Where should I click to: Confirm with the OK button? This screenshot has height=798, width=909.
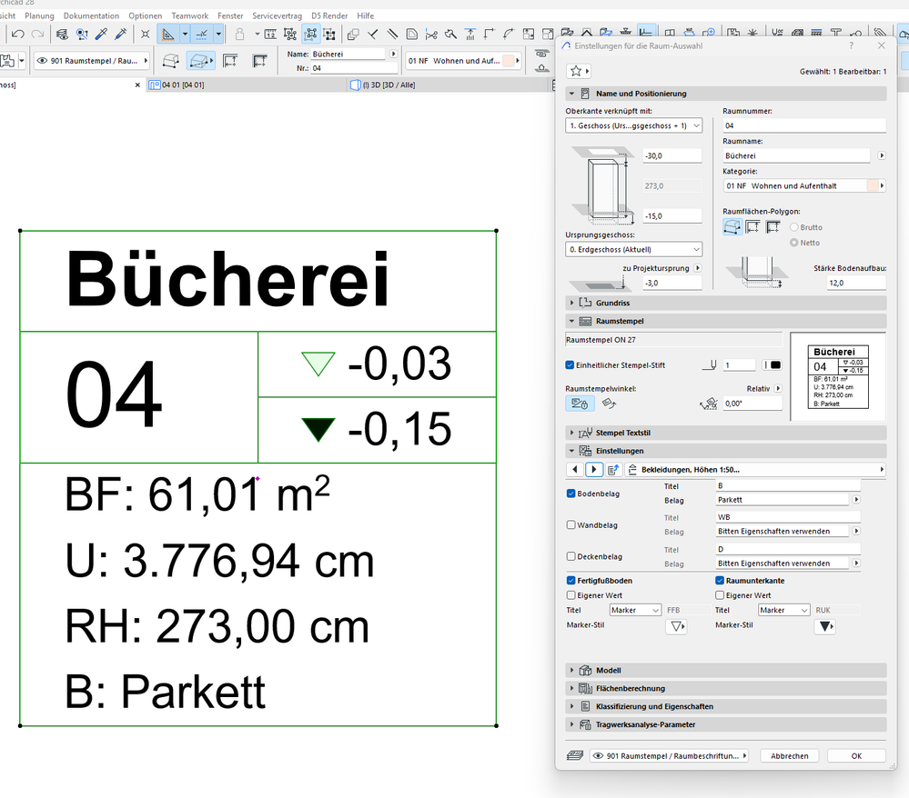(856, 755)
